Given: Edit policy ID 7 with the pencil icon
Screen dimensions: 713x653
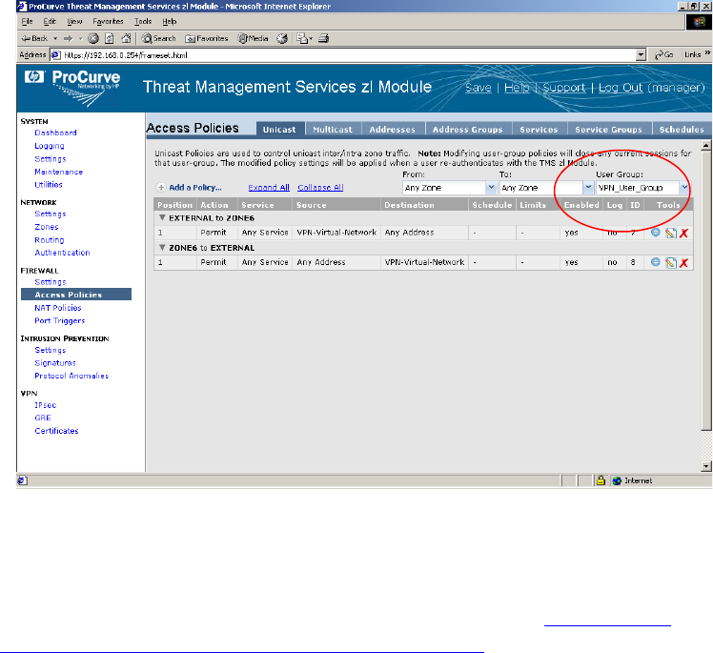Looking at the screenshot, I should click(671, 234).
